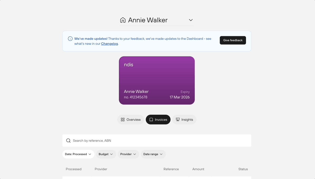Click the Amount column header

(x=198, y=169)
